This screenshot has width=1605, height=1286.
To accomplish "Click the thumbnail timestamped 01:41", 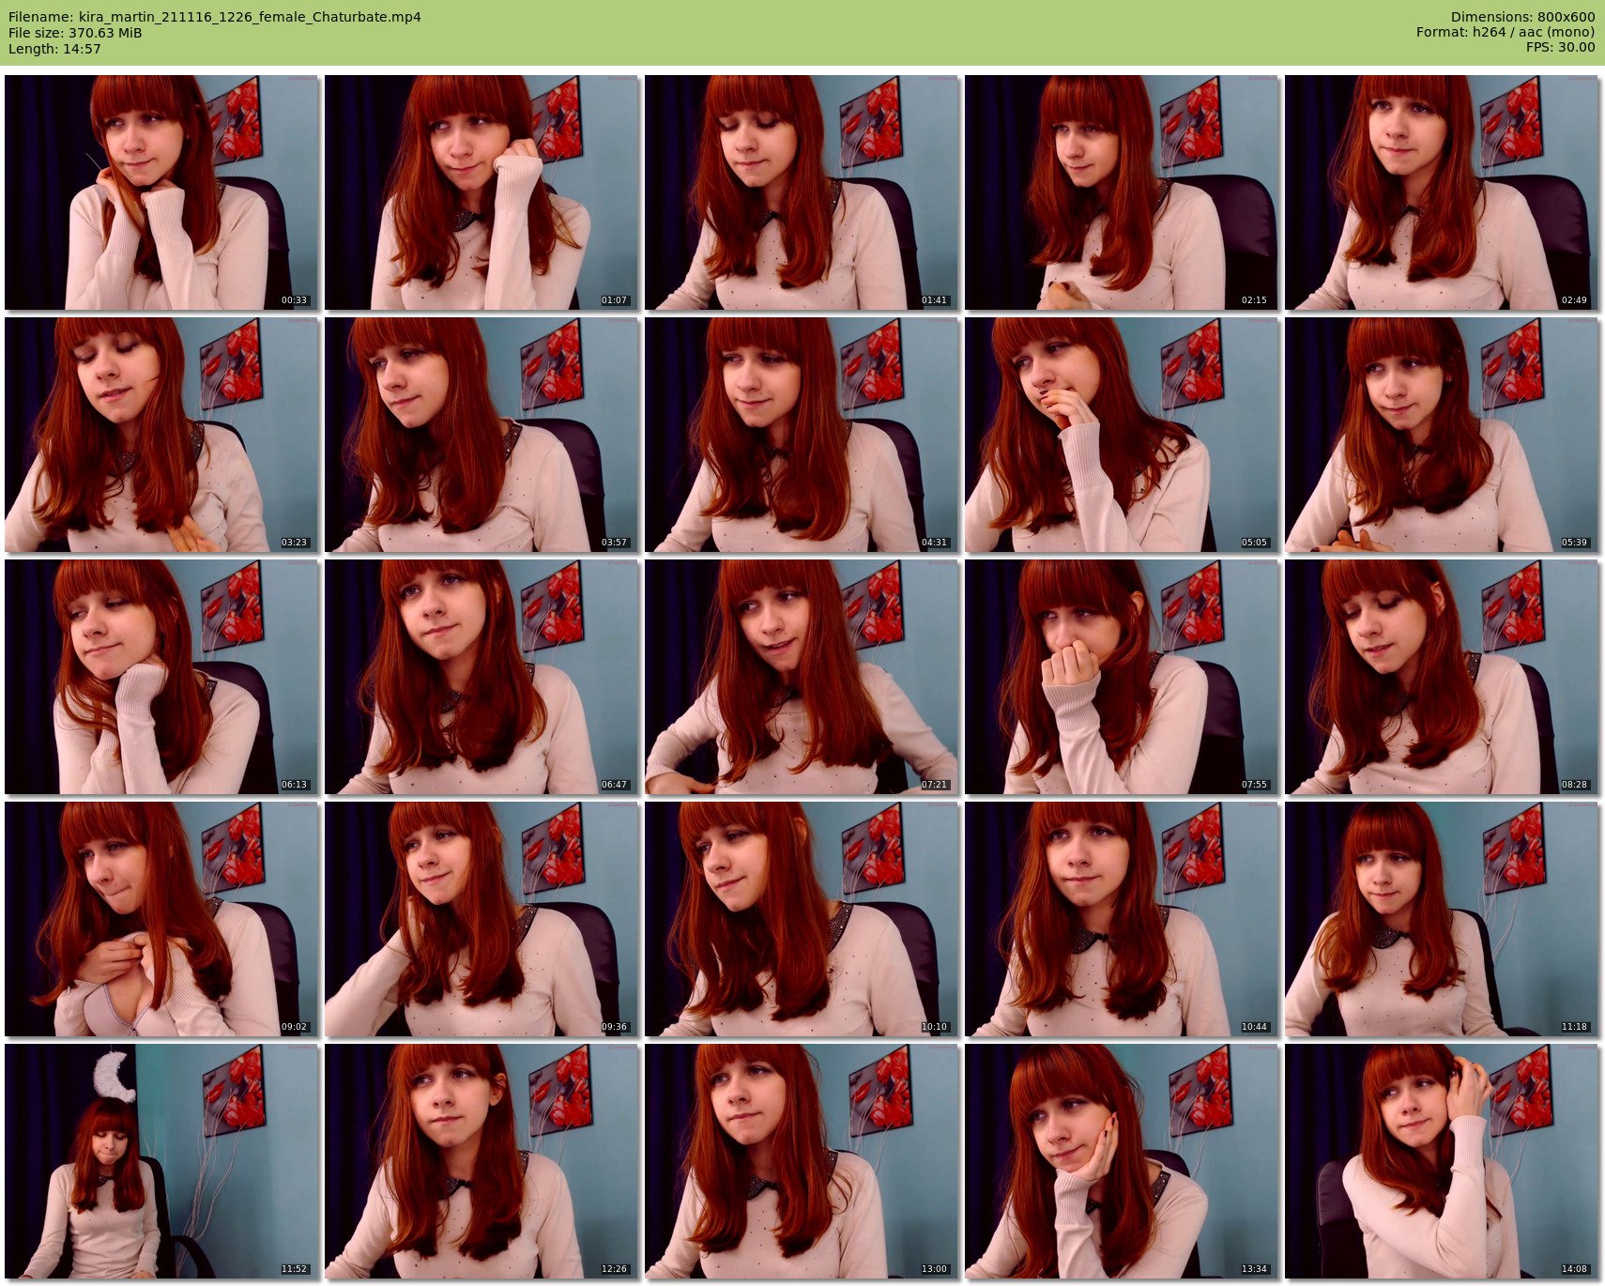I will click(802, 192).
